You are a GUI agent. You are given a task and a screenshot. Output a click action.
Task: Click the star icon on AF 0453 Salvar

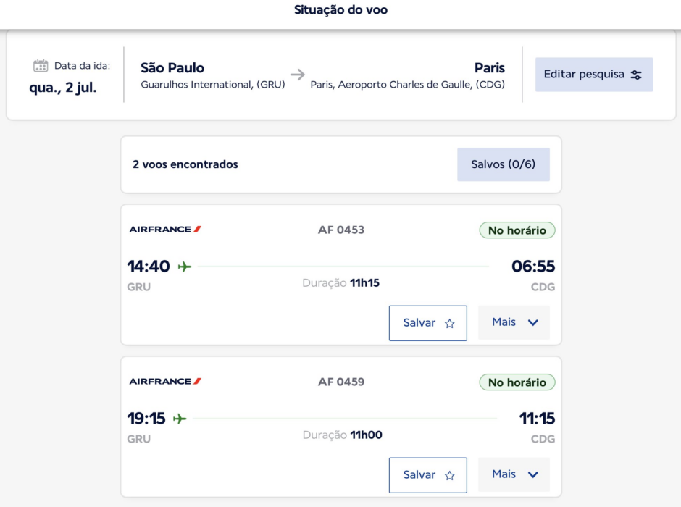449,323
